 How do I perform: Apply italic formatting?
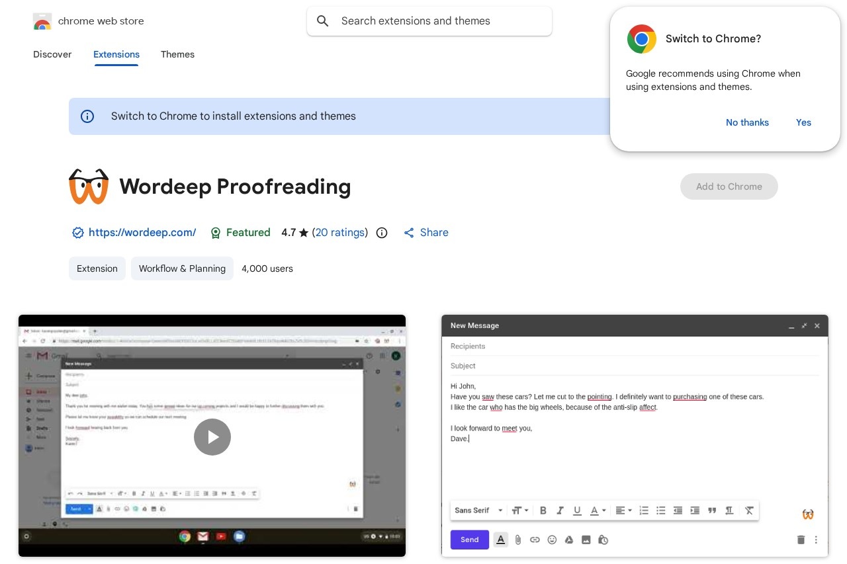point(560,510)
